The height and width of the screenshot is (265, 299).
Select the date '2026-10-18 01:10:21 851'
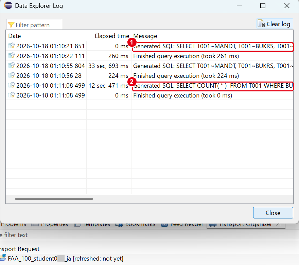50,46
